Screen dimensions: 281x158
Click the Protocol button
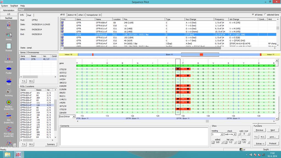[272, 143]
